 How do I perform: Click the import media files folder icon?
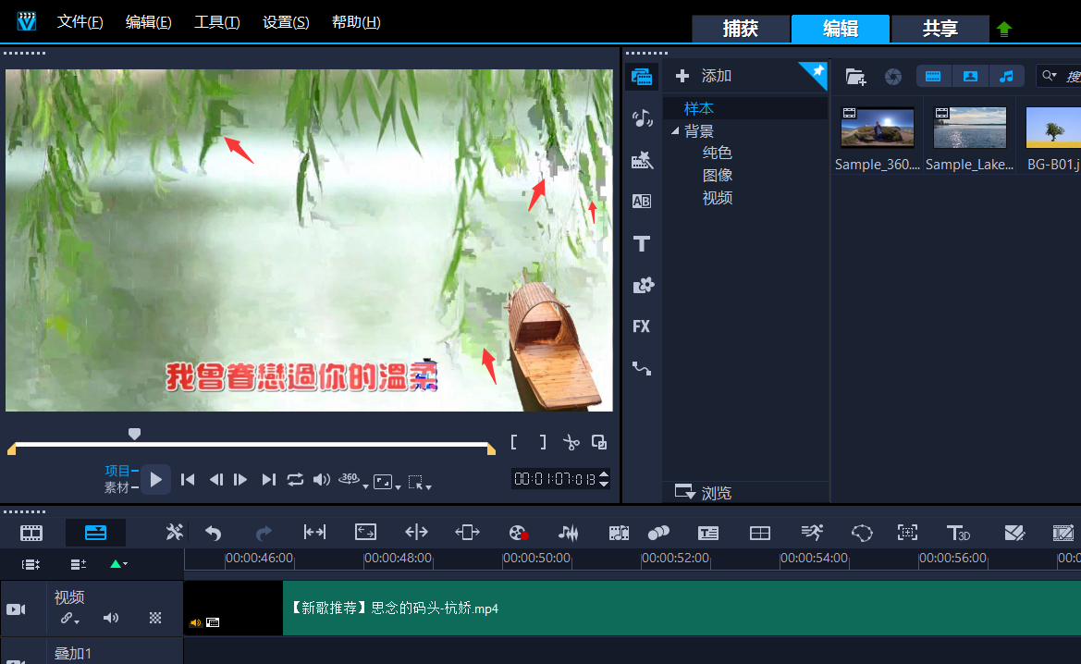click(855, 77)
